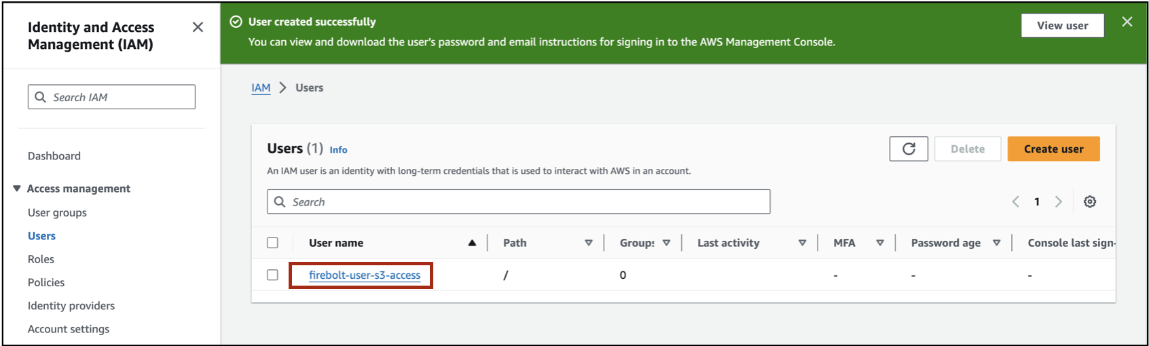1149x346 pixels.
Task: Click the Groups value 0 cell
Action: [623, 275]
